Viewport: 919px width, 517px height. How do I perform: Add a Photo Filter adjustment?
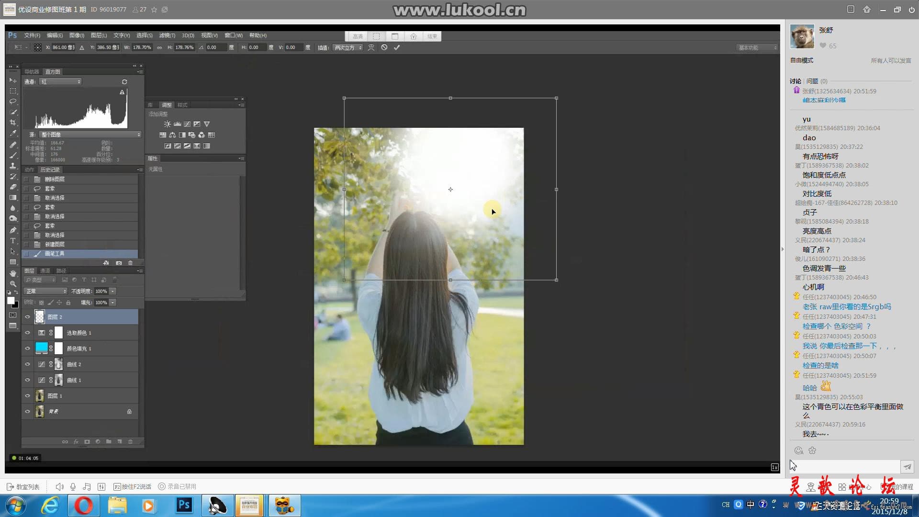point(192,135)
